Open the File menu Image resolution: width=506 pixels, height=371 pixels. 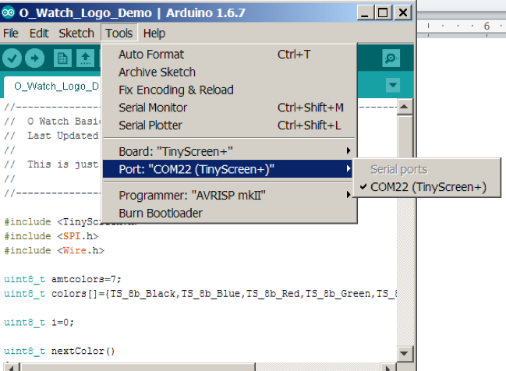11,34
